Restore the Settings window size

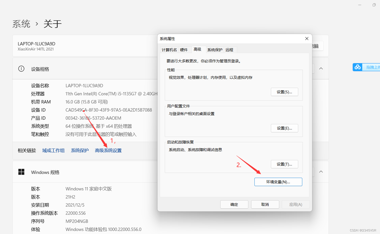[374, 5]
